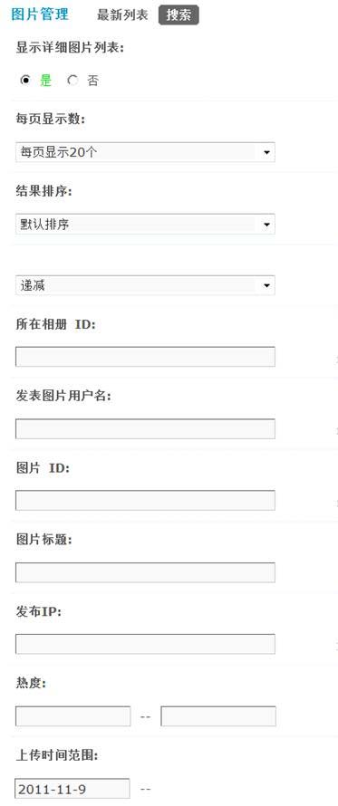338x806 pixels.
Task: Click the 热度 maximum value field
Action: point(218,715)
